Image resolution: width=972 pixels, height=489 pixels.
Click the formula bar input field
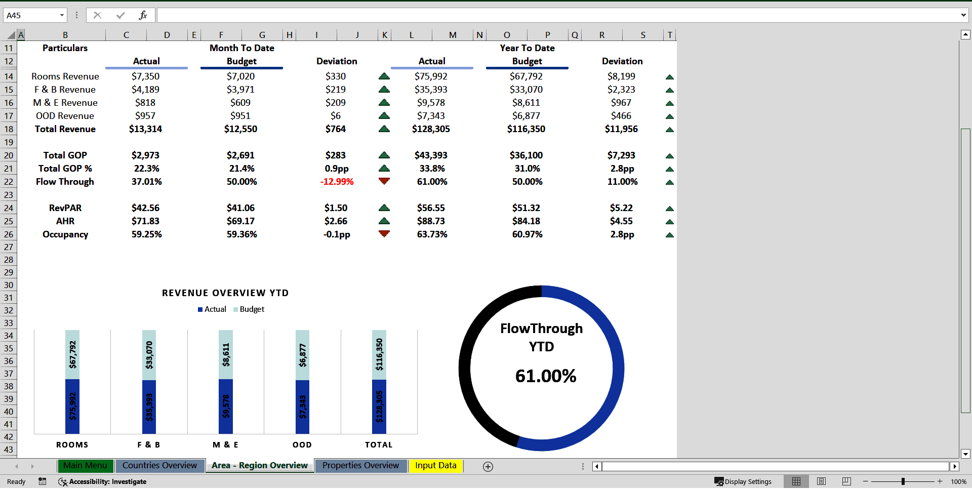coord(558,15)
